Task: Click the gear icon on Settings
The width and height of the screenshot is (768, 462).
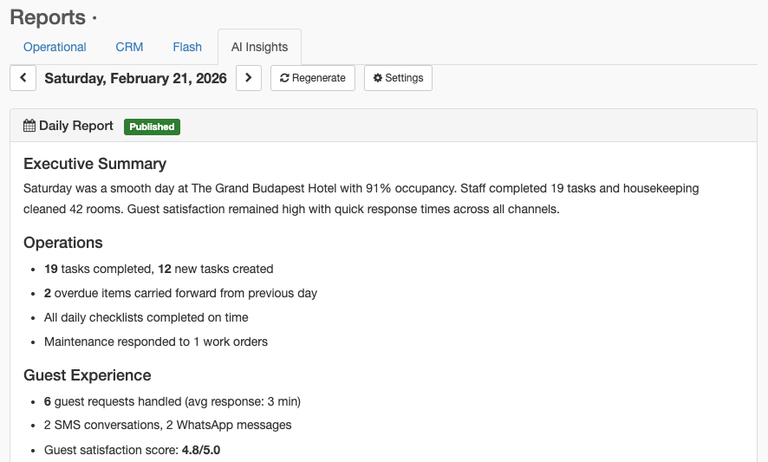Action: [x=378, y=78]
